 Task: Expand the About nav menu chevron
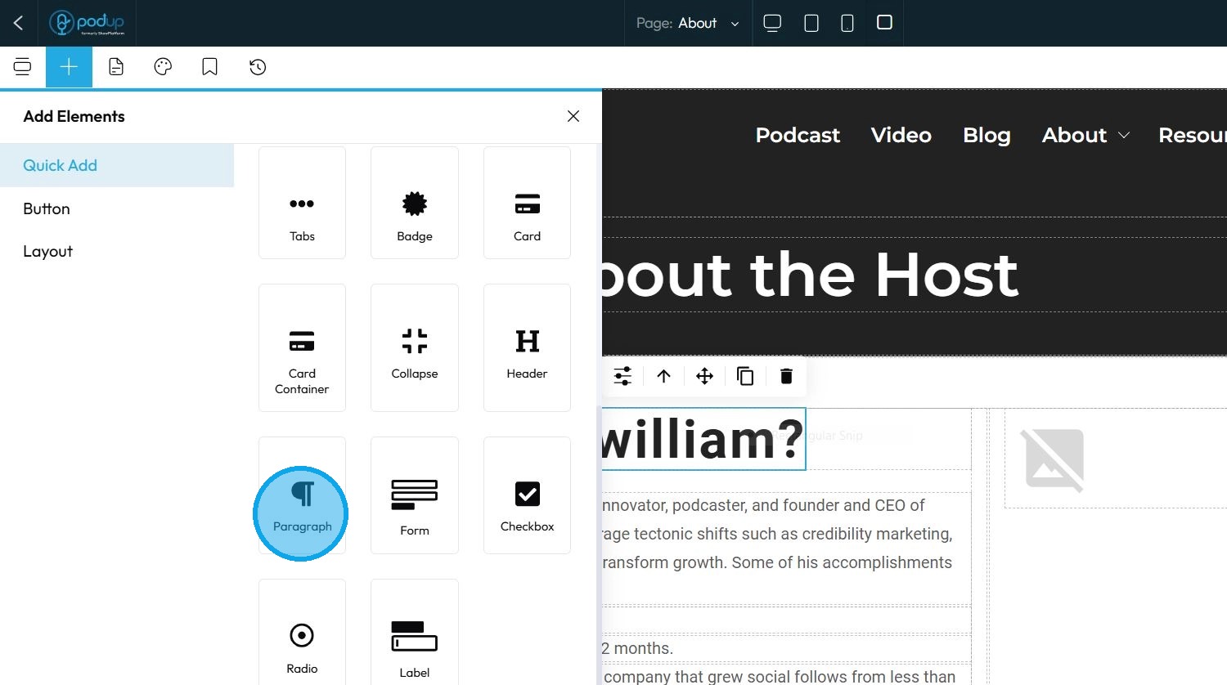[x=1124, y=135]
